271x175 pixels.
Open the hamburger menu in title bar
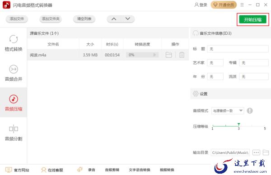click(x=242, y=5)
